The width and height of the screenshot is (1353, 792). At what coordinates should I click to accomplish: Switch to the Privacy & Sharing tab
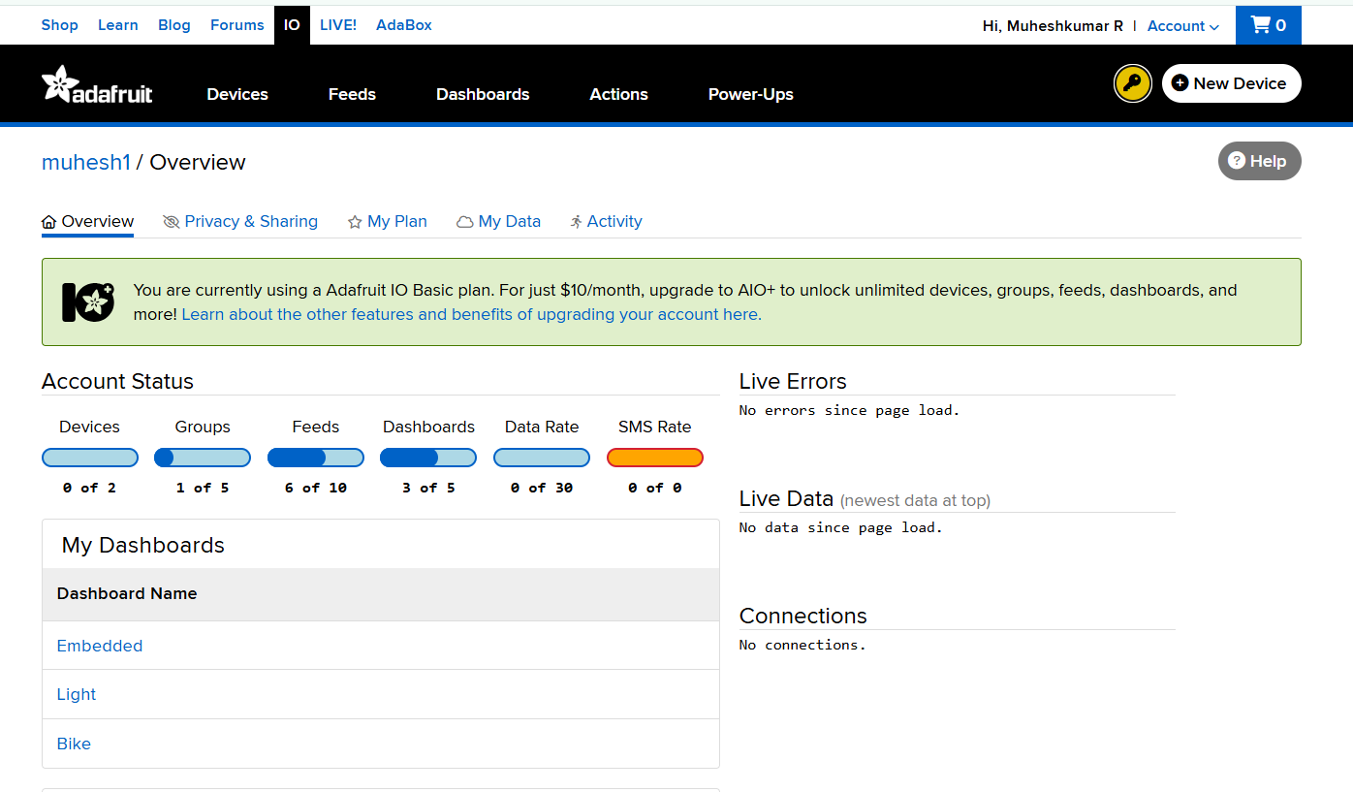pyautogui.click(x=240, y=221)
